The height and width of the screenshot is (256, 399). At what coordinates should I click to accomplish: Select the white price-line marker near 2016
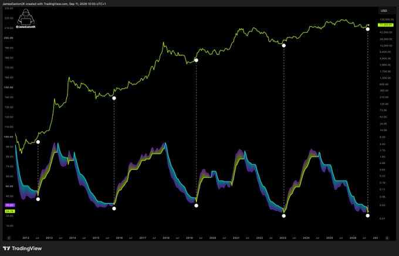tap(114, 98)
